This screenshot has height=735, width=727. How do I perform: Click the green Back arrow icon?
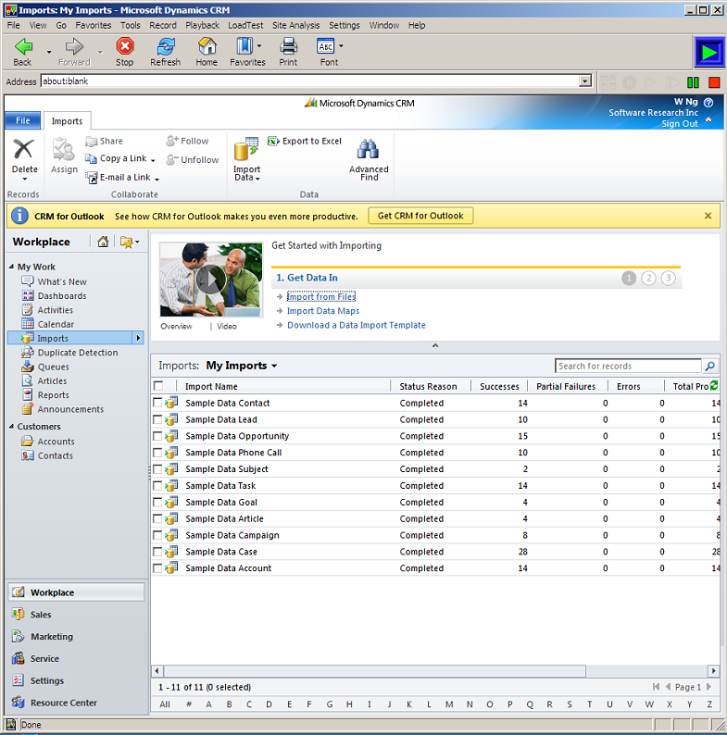pyautogui.click(x=23, y=46)
